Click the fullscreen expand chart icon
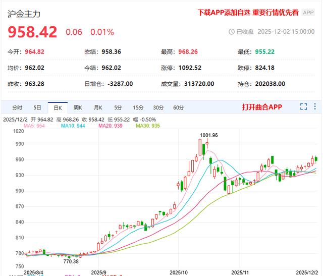 coord(303,107)
